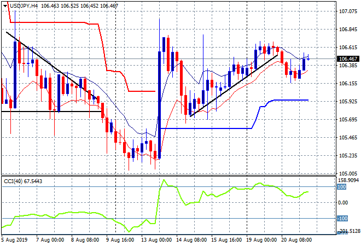Click the 14 Aug 08:00 time label
361x246 pixels.
pos(191,240)
